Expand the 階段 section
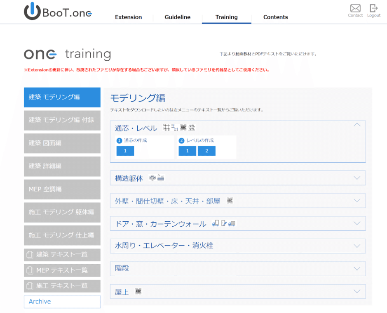 [357, 268]
